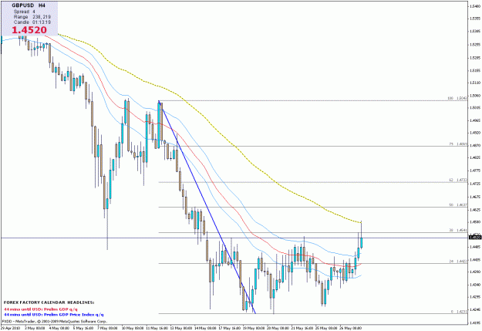Click the blue diagonal trendline
Screen dimensions: 482x331
click(x=207, y=207)
